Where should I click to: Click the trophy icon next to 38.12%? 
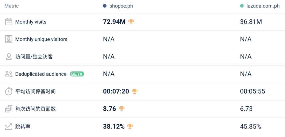[x=130, y=126]
